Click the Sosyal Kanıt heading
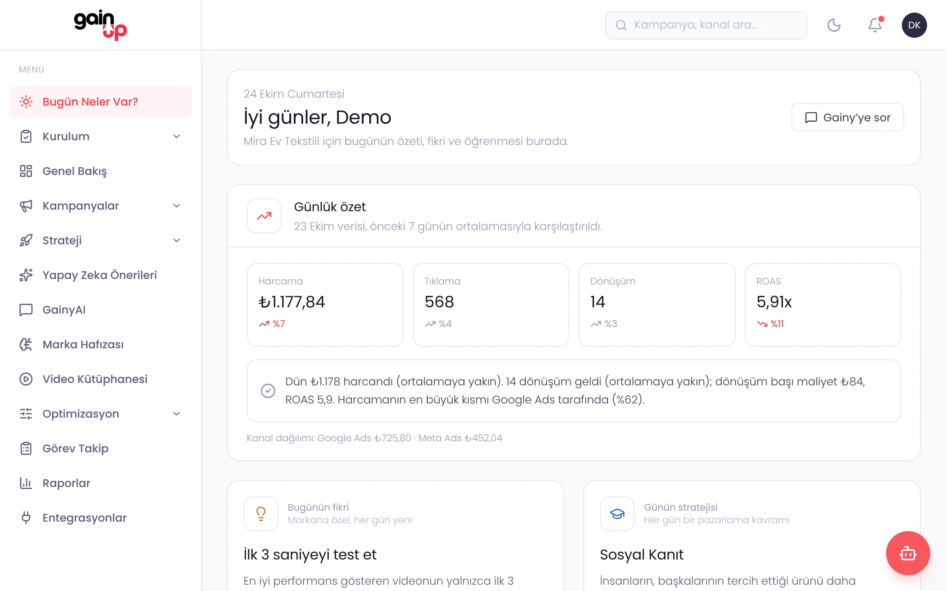Viewport: 946px width, 591px height. pyautogui.click(x=641, y=555)
